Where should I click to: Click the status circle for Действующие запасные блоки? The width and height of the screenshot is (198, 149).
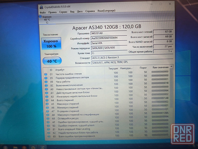(x=47, y=93)
